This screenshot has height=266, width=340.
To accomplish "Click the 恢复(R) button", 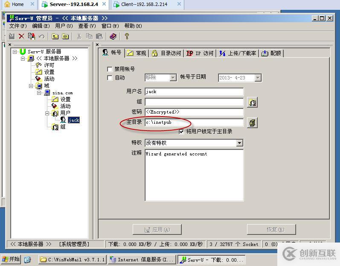I will point(271,230).
